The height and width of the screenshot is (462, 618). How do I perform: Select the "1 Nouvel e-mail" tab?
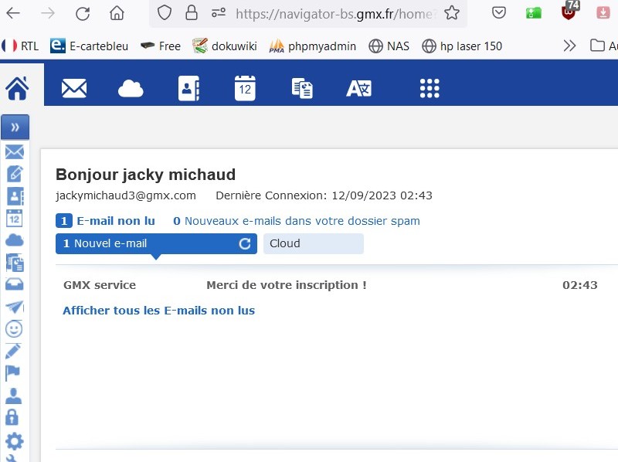click(147, 243)
